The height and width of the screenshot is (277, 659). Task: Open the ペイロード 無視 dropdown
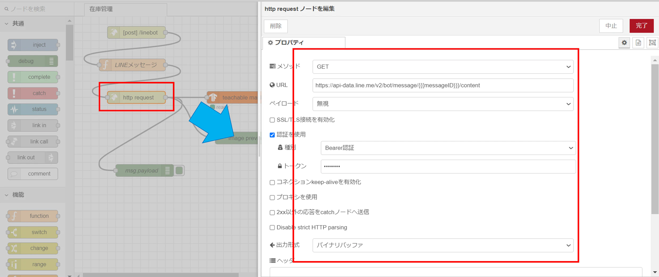click(x=443, y=104)
